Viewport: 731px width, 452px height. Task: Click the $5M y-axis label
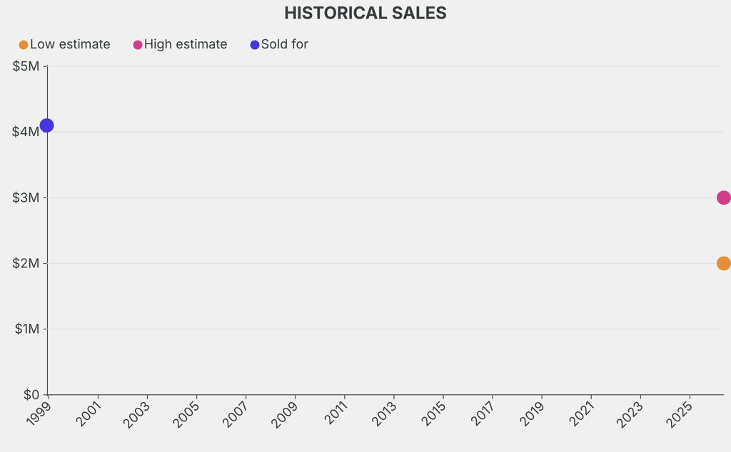tap(26, 66)
